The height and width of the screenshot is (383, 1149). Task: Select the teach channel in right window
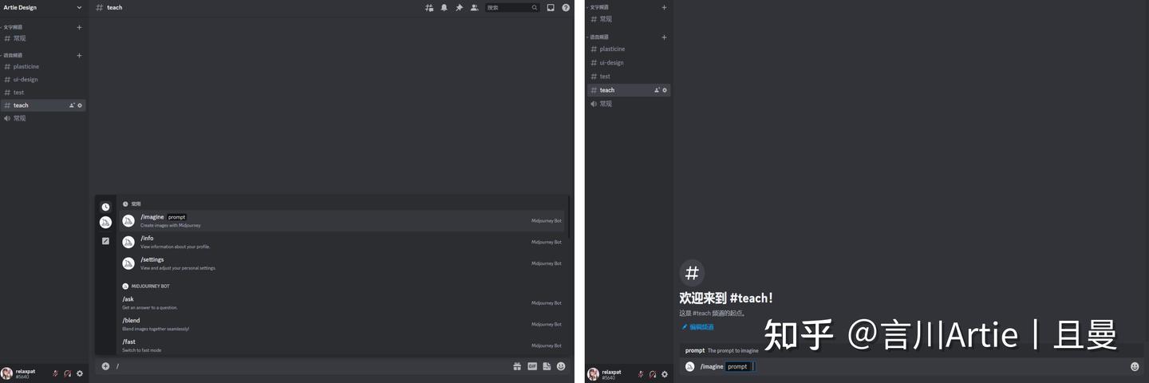click(629, 90)
